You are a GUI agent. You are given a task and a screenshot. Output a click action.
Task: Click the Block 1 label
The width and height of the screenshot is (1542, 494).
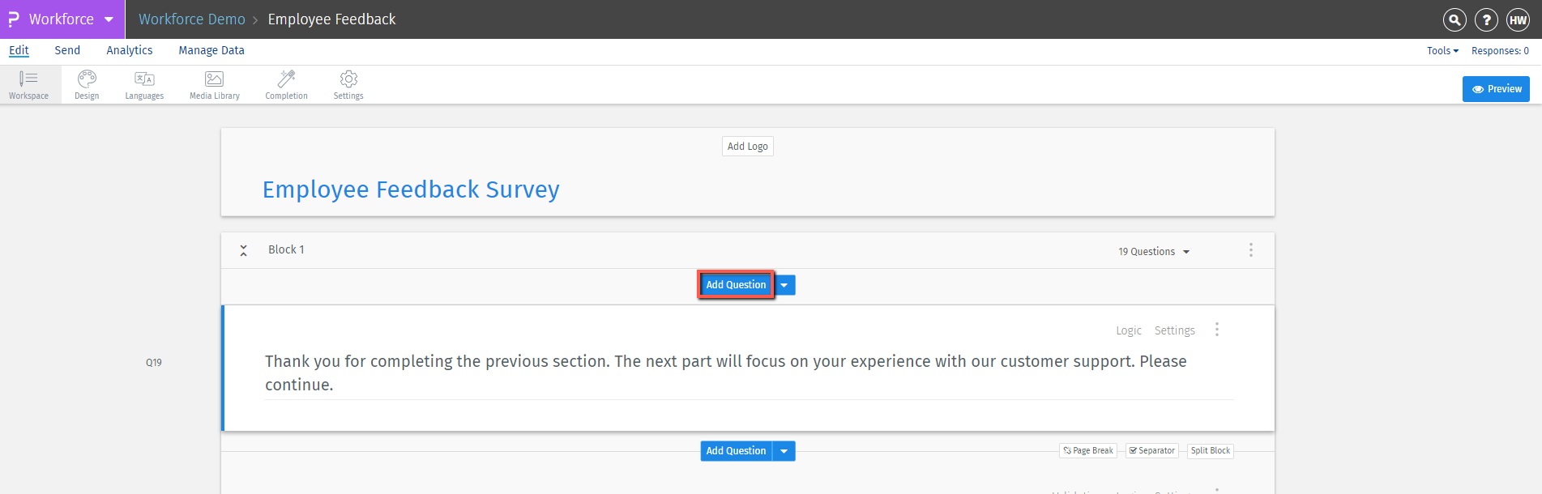click(x=286, y=249)
